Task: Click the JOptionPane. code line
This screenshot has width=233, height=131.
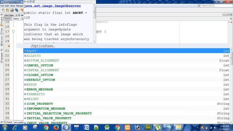Action: pyautogui.click(x=43, y=46)
